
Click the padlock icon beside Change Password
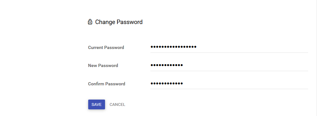[90, 22]
